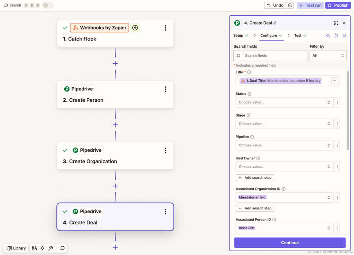Viewport: 354px width, 255px height.
Task: Flip the toggle switch near the Search bar
Action: pyautogui.click(x=47, y=5)
